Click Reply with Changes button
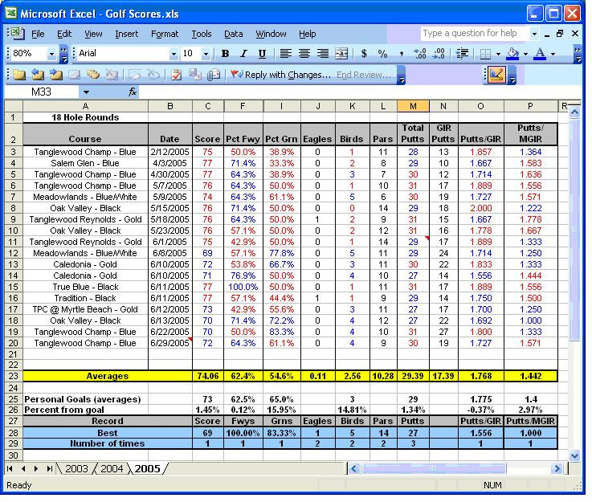Viewport: 592px width, 502px height. (x=281, y=75)
